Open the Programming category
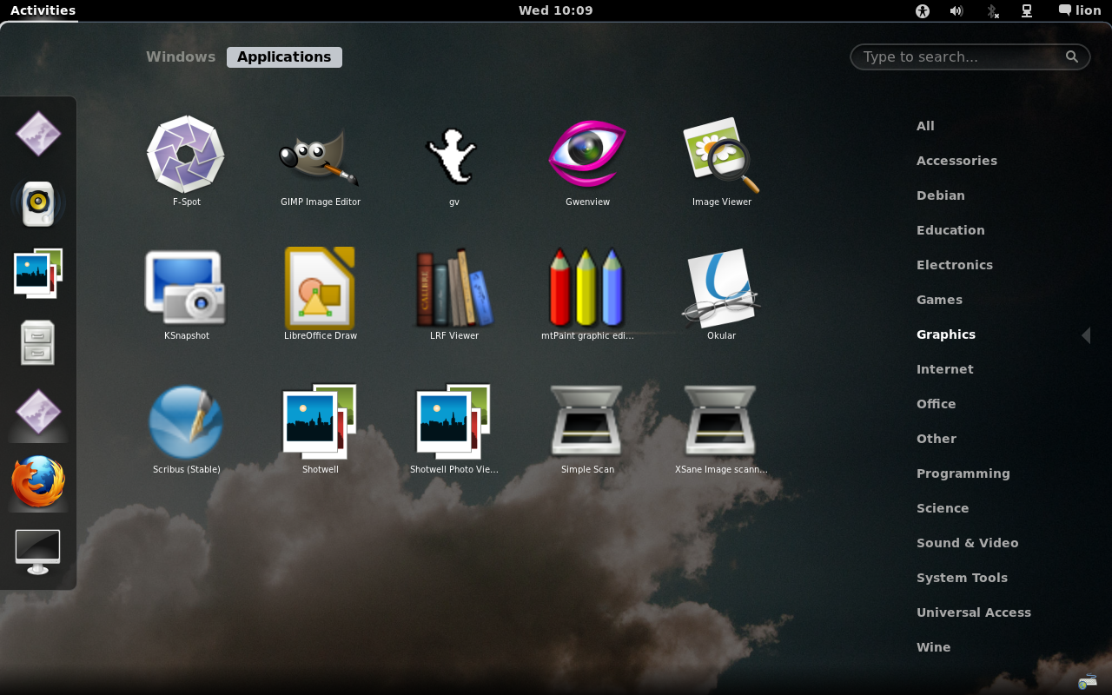Image resolution: width=1112 pixels, height=695 pixels. click(x=963, y=473)
